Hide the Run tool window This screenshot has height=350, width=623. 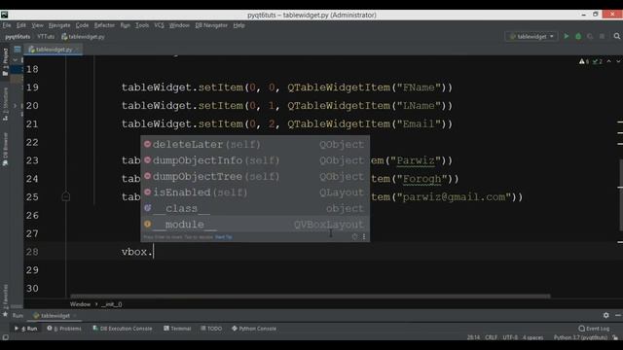point(618,315)
